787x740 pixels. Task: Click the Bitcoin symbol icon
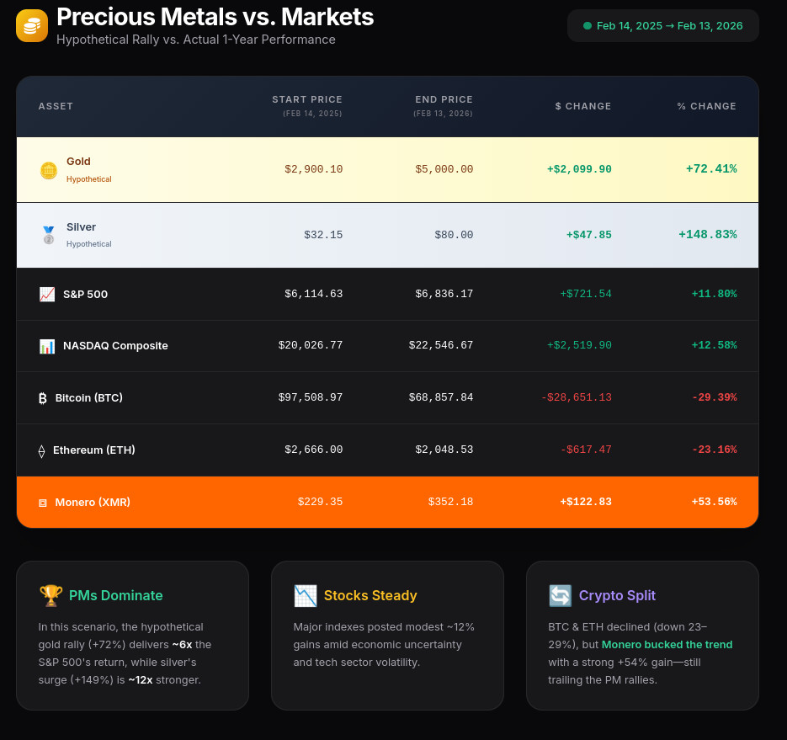[x=43, y=398]
